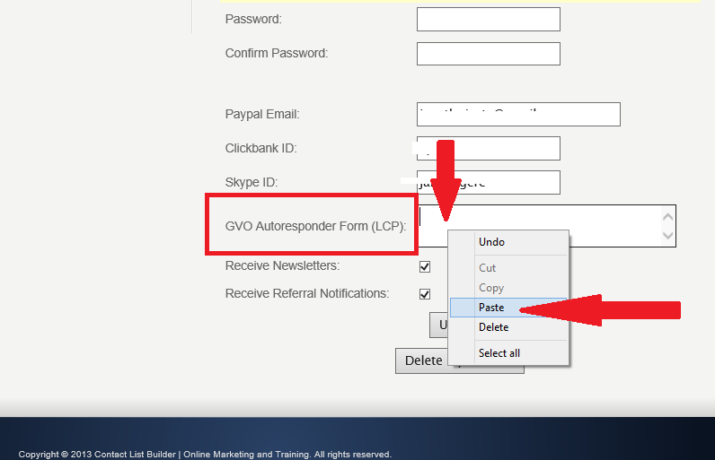Click the GVO Autoresponder Form (LCP) label

pos(315,225)
